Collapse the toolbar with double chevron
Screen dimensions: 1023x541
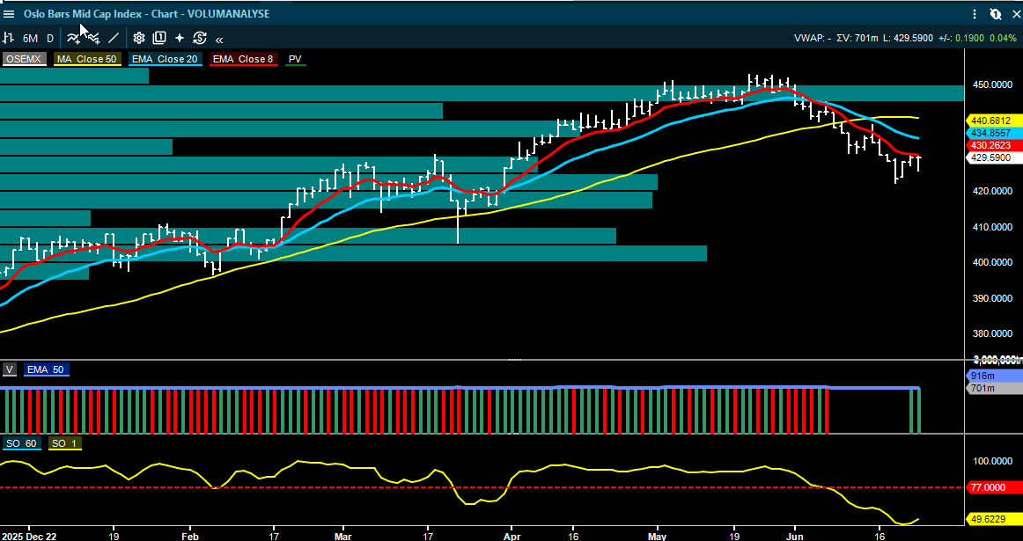[x=219, y=39]
